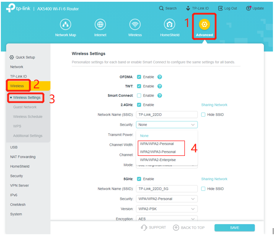Image resolution: width=276 pixels, height=239 pixels.
Task: Open the 5GHz Security dropdown WPA/WPA2-Personal
Action: (167, 199)
